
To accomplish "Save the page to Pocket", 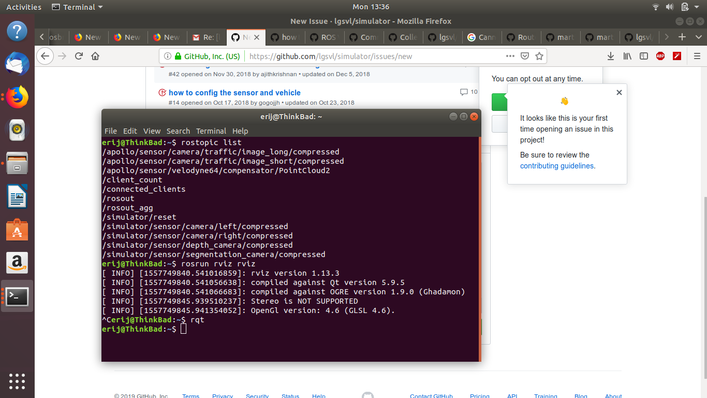I will tap(525, 56).
